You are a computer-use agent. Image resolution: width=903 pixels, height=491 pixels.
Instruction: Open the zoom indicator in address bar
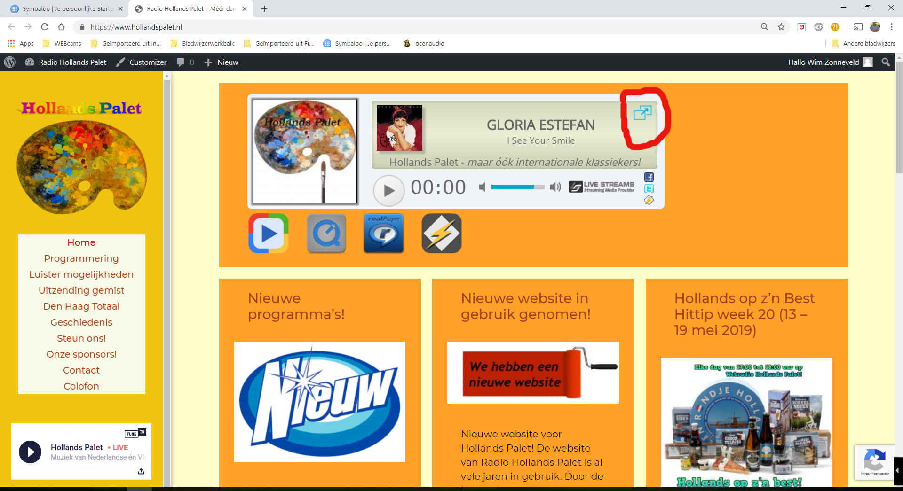[x=765, y=27]
